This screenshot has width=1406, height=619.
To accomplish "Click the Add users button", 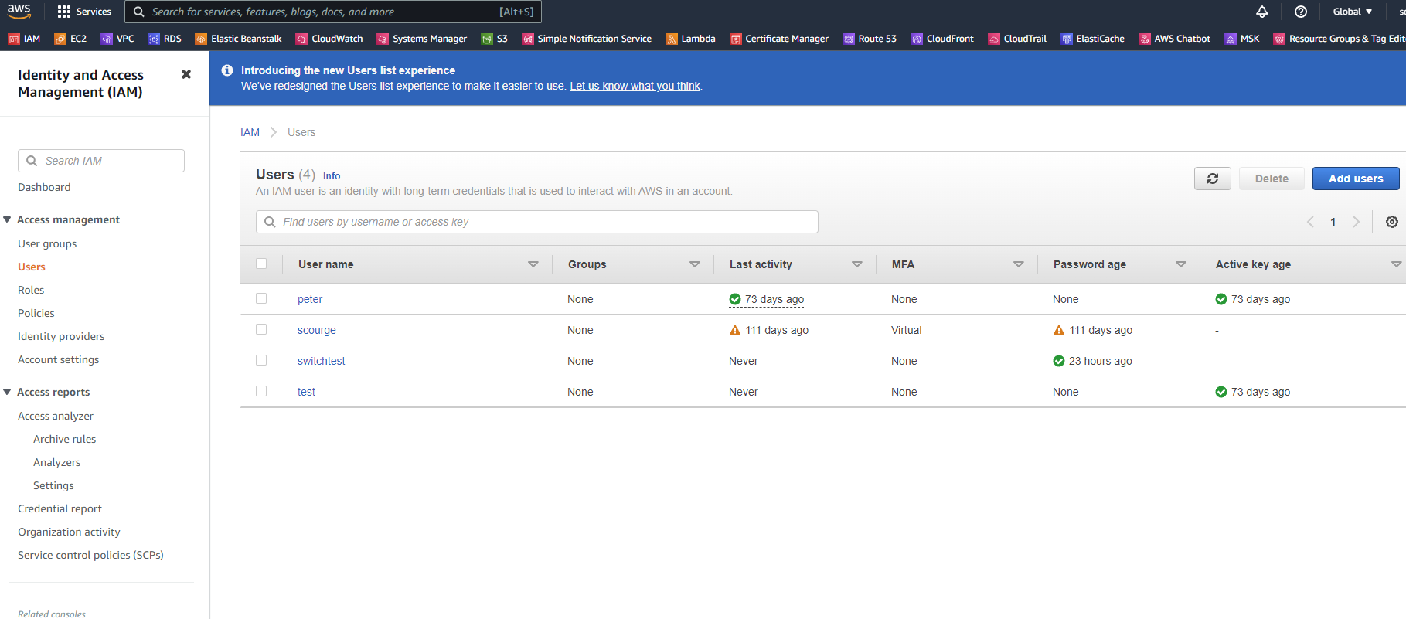I will (x=1356, y=179).
